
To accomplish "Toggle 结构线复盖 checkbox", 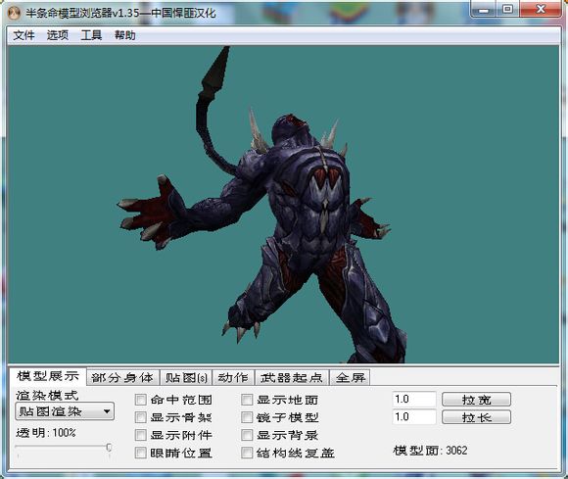I will coord(247,453).
